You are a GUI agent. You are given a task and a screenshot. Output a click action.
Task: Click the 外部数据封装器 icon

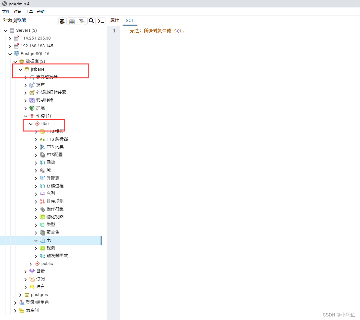click(32, 93)
